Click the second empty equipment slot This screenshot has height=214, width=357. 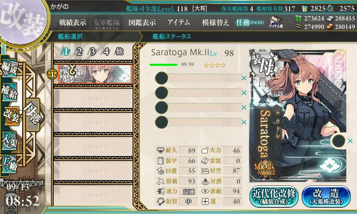coord(198,93)
